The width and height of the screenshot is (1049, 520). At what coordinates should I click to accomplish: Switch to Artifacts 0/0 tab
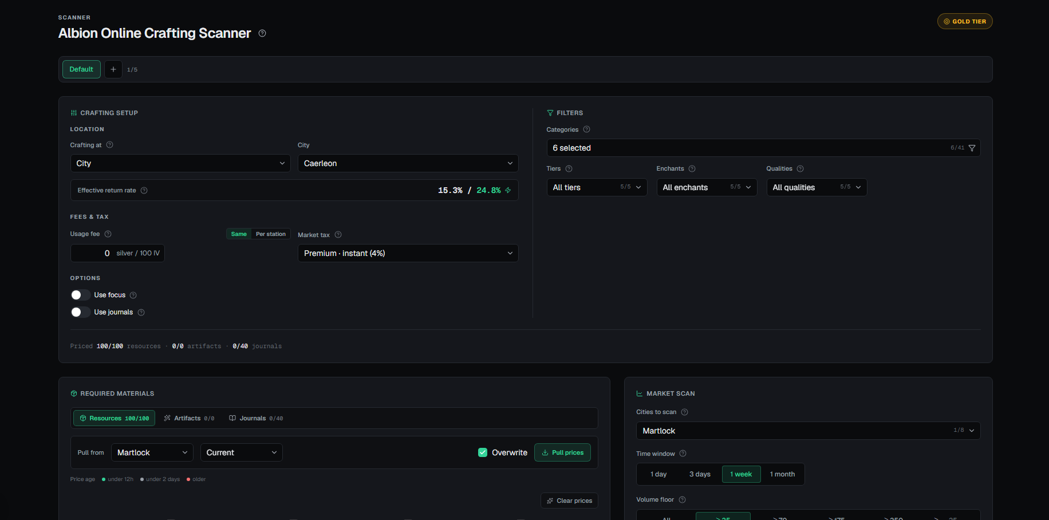tap(189, 418)
